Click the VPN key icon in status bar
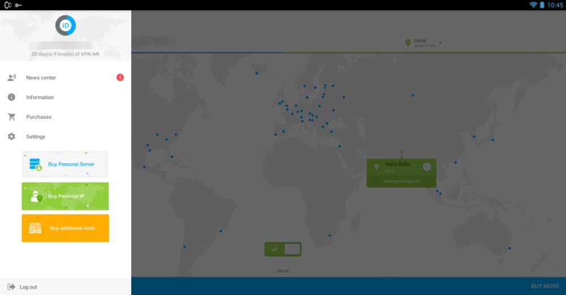The width and height of the screenshot is (566, 295). tap(19, 5)
